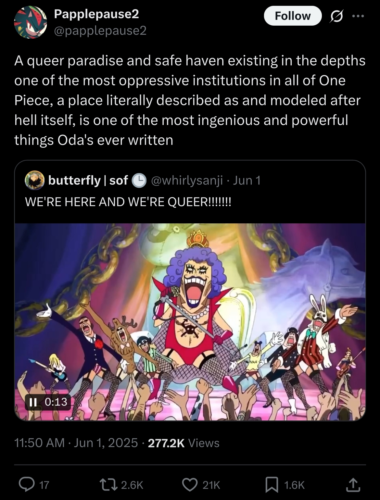Visit the @papplepause2 handle
Screen dimensions: 380x500
pos(100,31)
